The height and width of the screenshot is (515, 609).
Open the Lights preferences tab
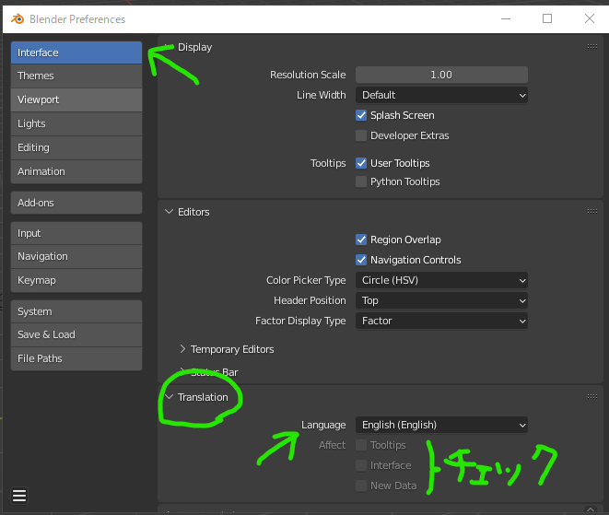point(76,123)
